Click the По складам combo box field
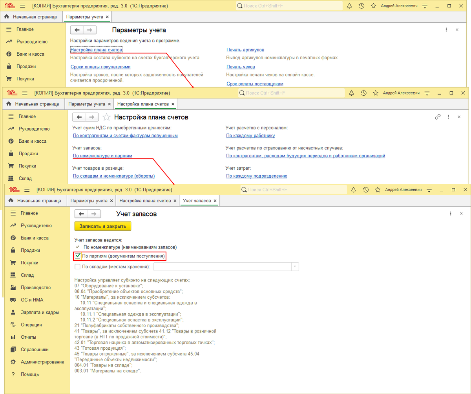The image size is (471, 394). click(223, 267)
